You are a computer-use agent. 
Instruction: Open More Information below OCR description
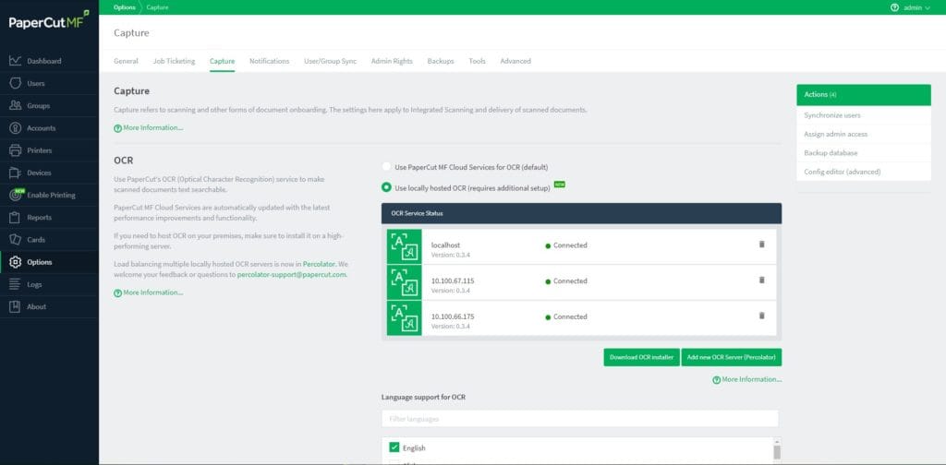pyautogui.click(x=149, y=292)
